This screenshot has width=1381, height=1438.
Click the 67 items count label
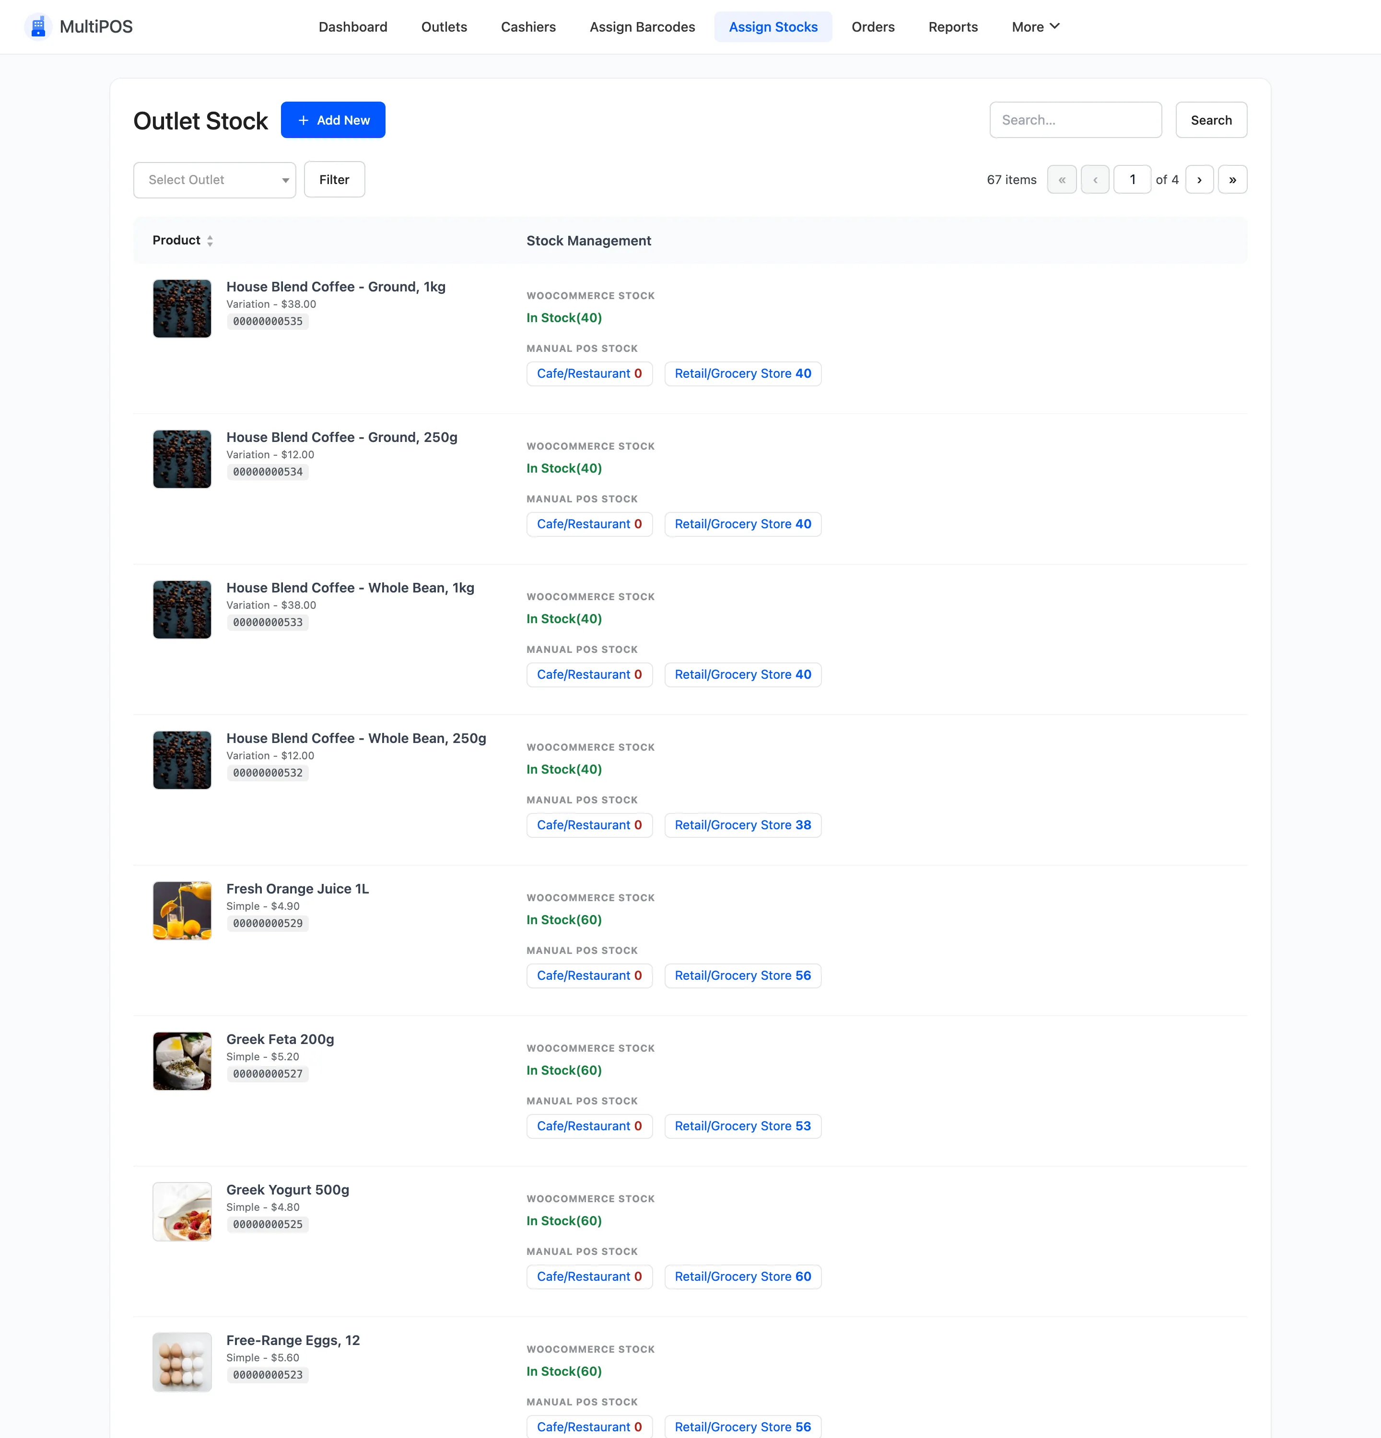tap(1011, 180)
